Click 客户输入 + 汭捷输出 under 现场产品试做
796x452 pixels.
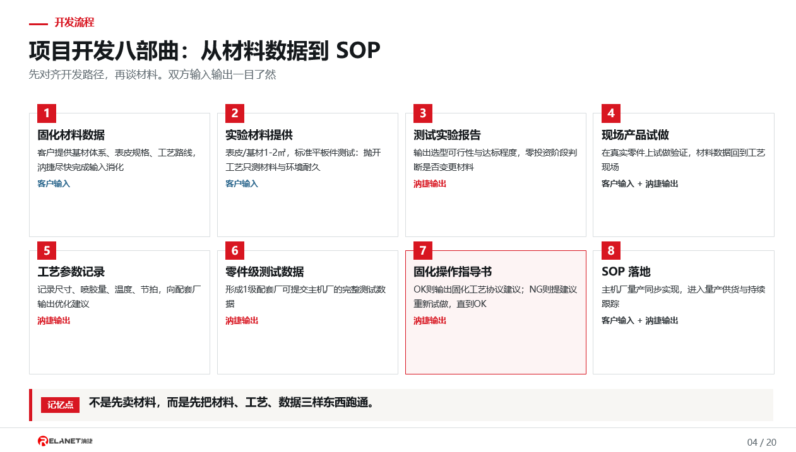(640, 183)
